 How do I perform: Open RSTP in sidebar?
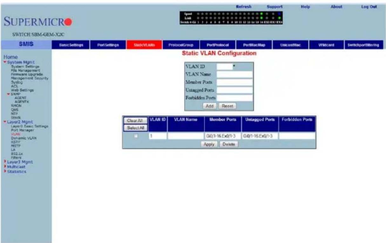15,142
